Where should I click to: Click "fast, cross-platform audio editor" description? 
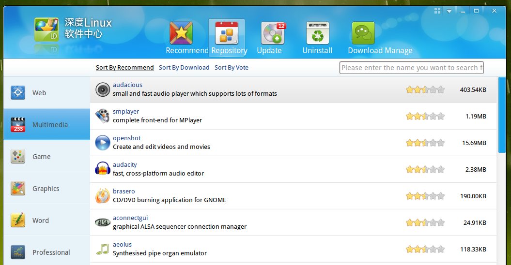pyautogui.click(x=158, y=174)
